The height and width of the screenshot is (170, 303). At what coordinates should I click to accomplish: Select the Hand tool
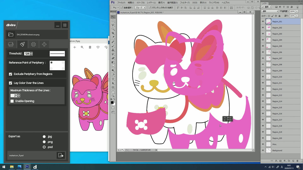click(113, 92)
